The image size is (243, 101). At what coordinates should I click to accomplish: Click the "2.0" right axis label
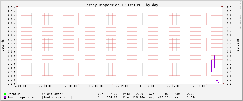[229, 7]
